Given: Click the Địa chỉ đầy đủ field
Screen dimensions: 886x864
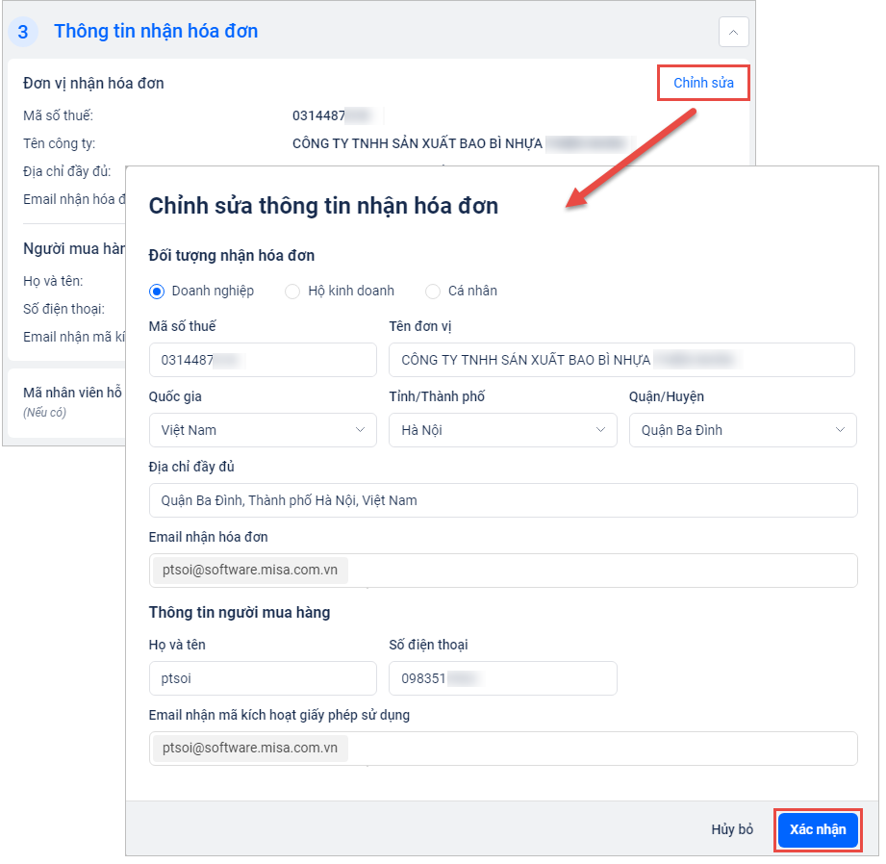Looking at the screenshot, I should coord(502,500).
